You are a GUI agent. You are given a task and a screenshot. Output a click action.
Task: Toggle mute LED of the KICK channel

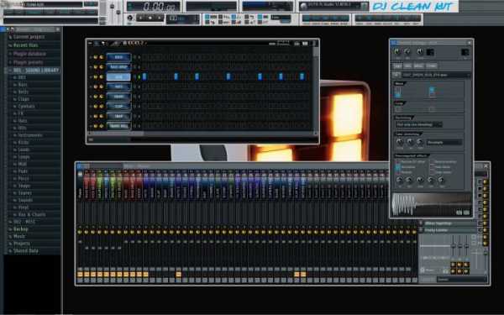point(91,57)
